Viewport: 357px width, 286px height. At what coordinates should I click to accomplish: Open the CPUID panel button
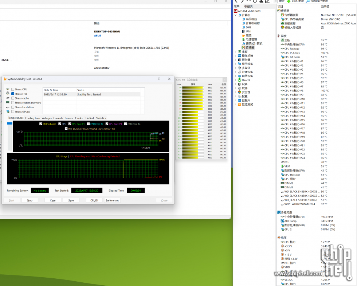tap(94, 200)
